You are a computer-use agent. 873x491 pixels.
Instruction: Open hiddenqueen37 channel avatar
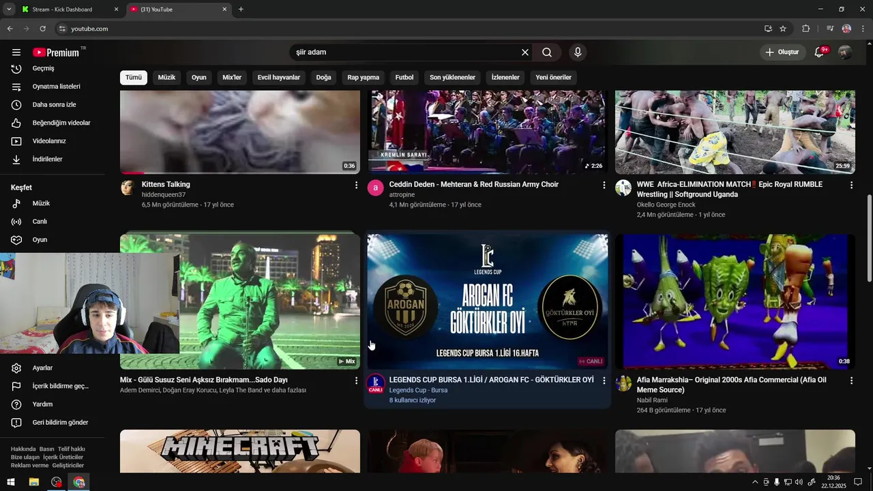click(x=128, y=188)
